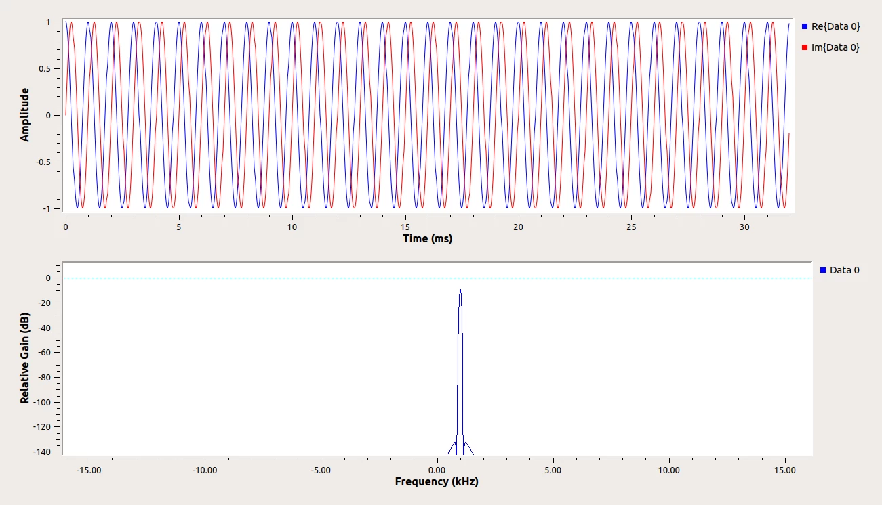Viewport: 882px width, 505px height.
Task: Click the frequency peak near 1 kHz
Action: (460, 291)
